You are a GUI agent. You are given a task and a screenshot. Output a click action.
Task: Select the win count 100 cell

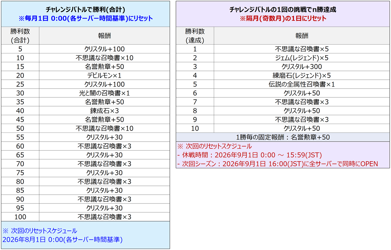click(x=20, y=216)
